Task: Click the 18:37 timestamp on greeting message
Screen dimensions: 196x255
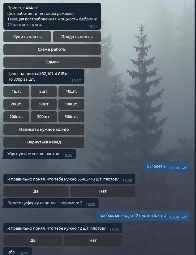Action: 92,26
